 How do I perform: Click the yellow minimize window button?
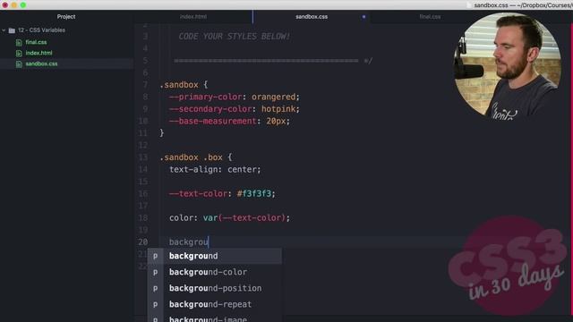14,5
